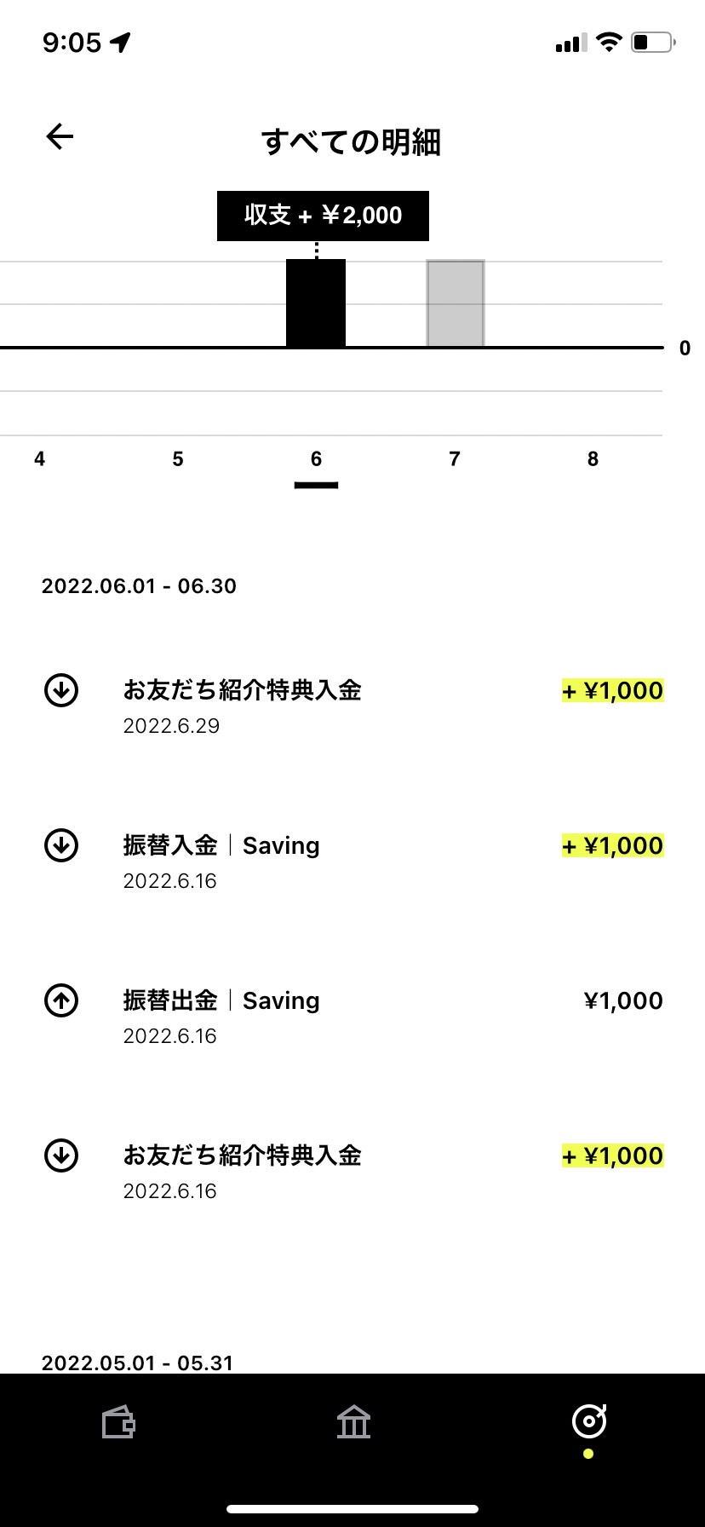705x1527 pixels.
Task: Select month 7 on chart axis
Action: (x=455, y=459)
